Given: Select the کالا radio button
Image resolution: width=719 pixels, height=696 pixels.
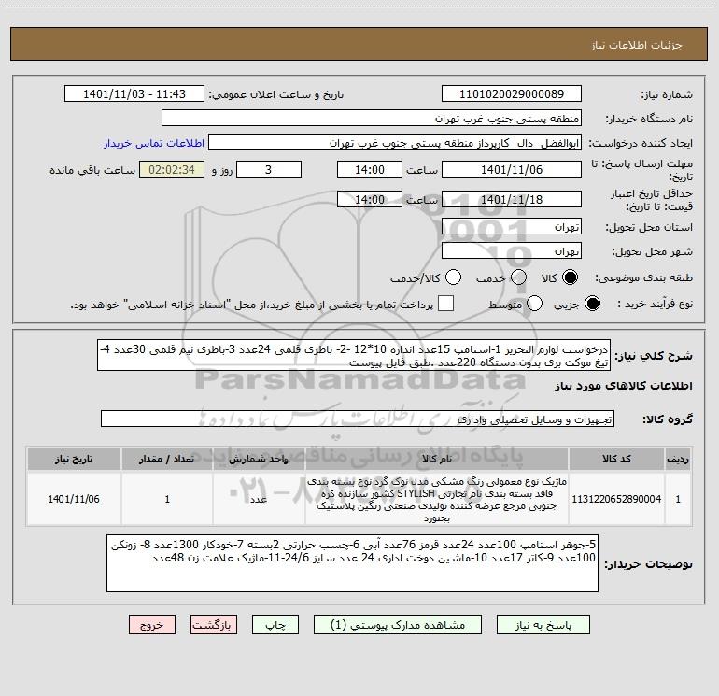Looking at the screenshot, I should tap(570, 277).
